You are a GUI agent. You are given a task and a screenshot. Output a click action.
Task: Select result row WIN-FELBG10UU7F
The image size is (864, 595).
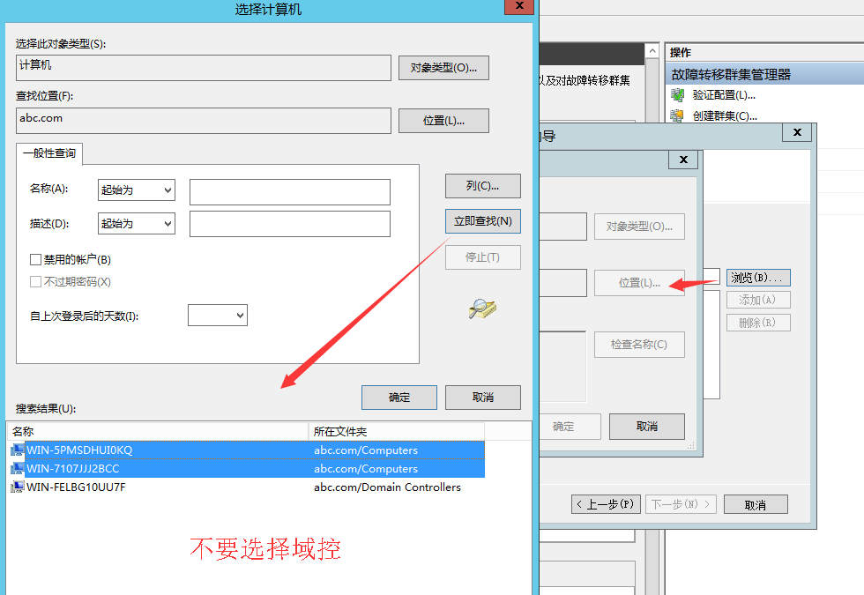(x=247, y=487)
